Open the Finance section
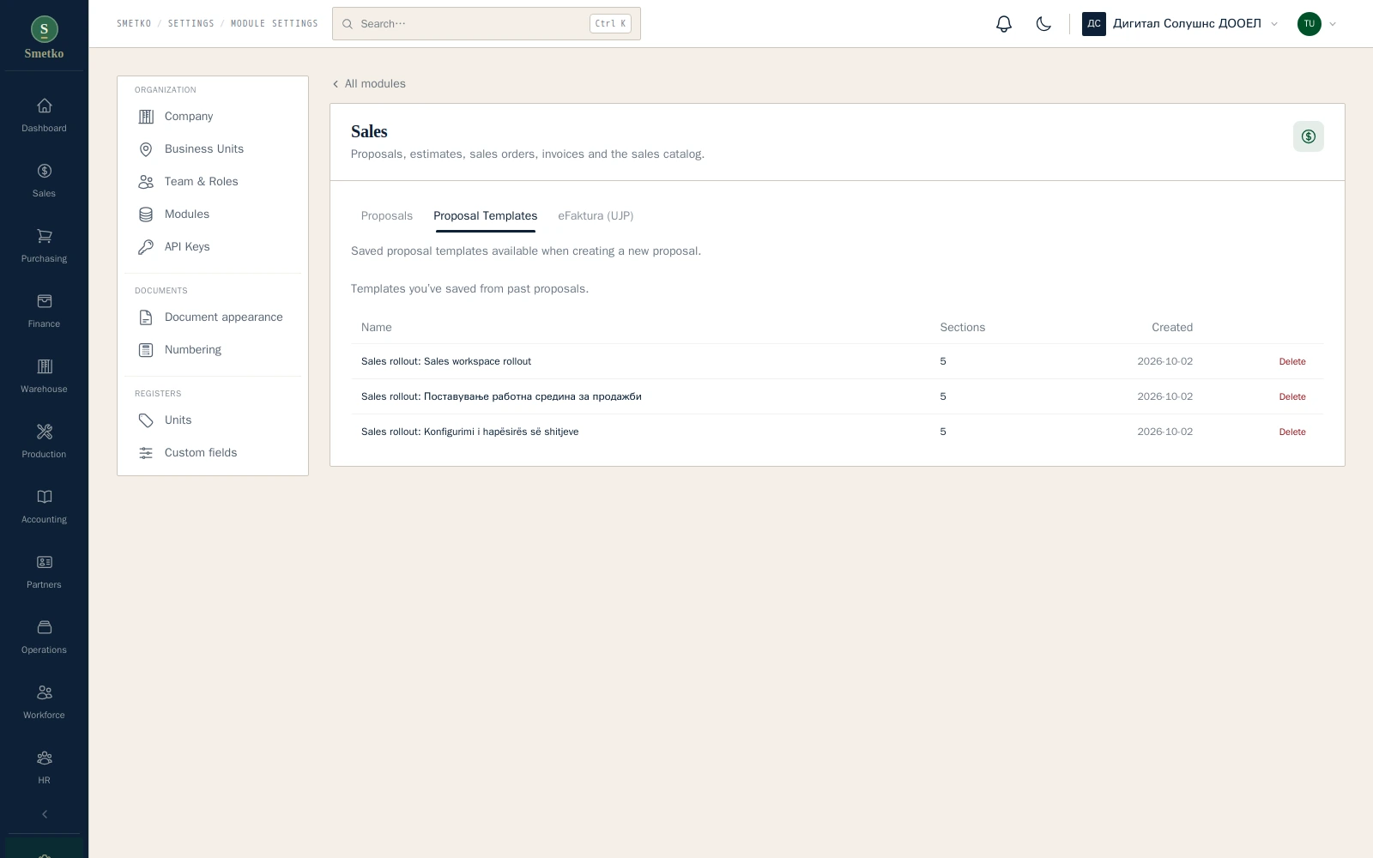 point(44,311)
